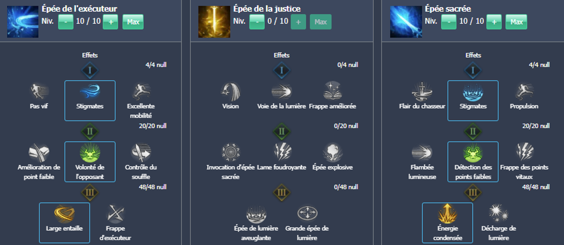Toggle selected Large entaille tripod
This screenshot has height=245, width=564.
click(64, 223)
